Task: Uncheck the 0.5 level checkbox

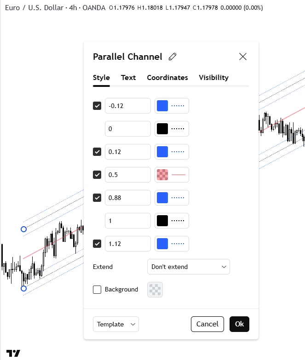Action: [97, 175]
